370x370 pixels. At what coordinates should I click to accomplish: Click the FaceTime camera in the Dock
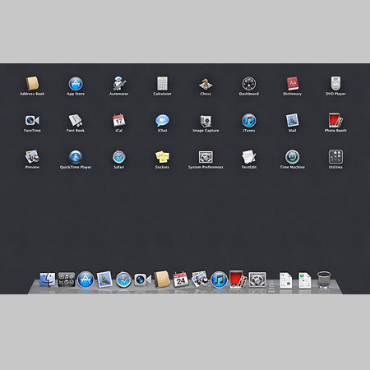(142, 280)
